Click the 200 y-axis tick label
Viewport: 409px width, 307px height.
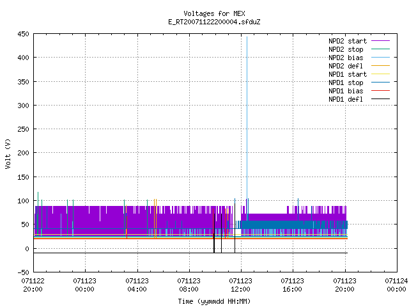[23, 153]
